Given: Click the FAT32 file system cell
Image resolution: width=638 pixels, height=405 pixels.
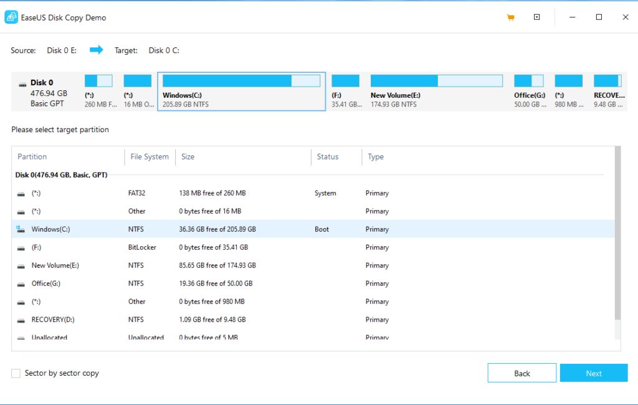Looking at the screenshot, I should [x=136, y=193].
